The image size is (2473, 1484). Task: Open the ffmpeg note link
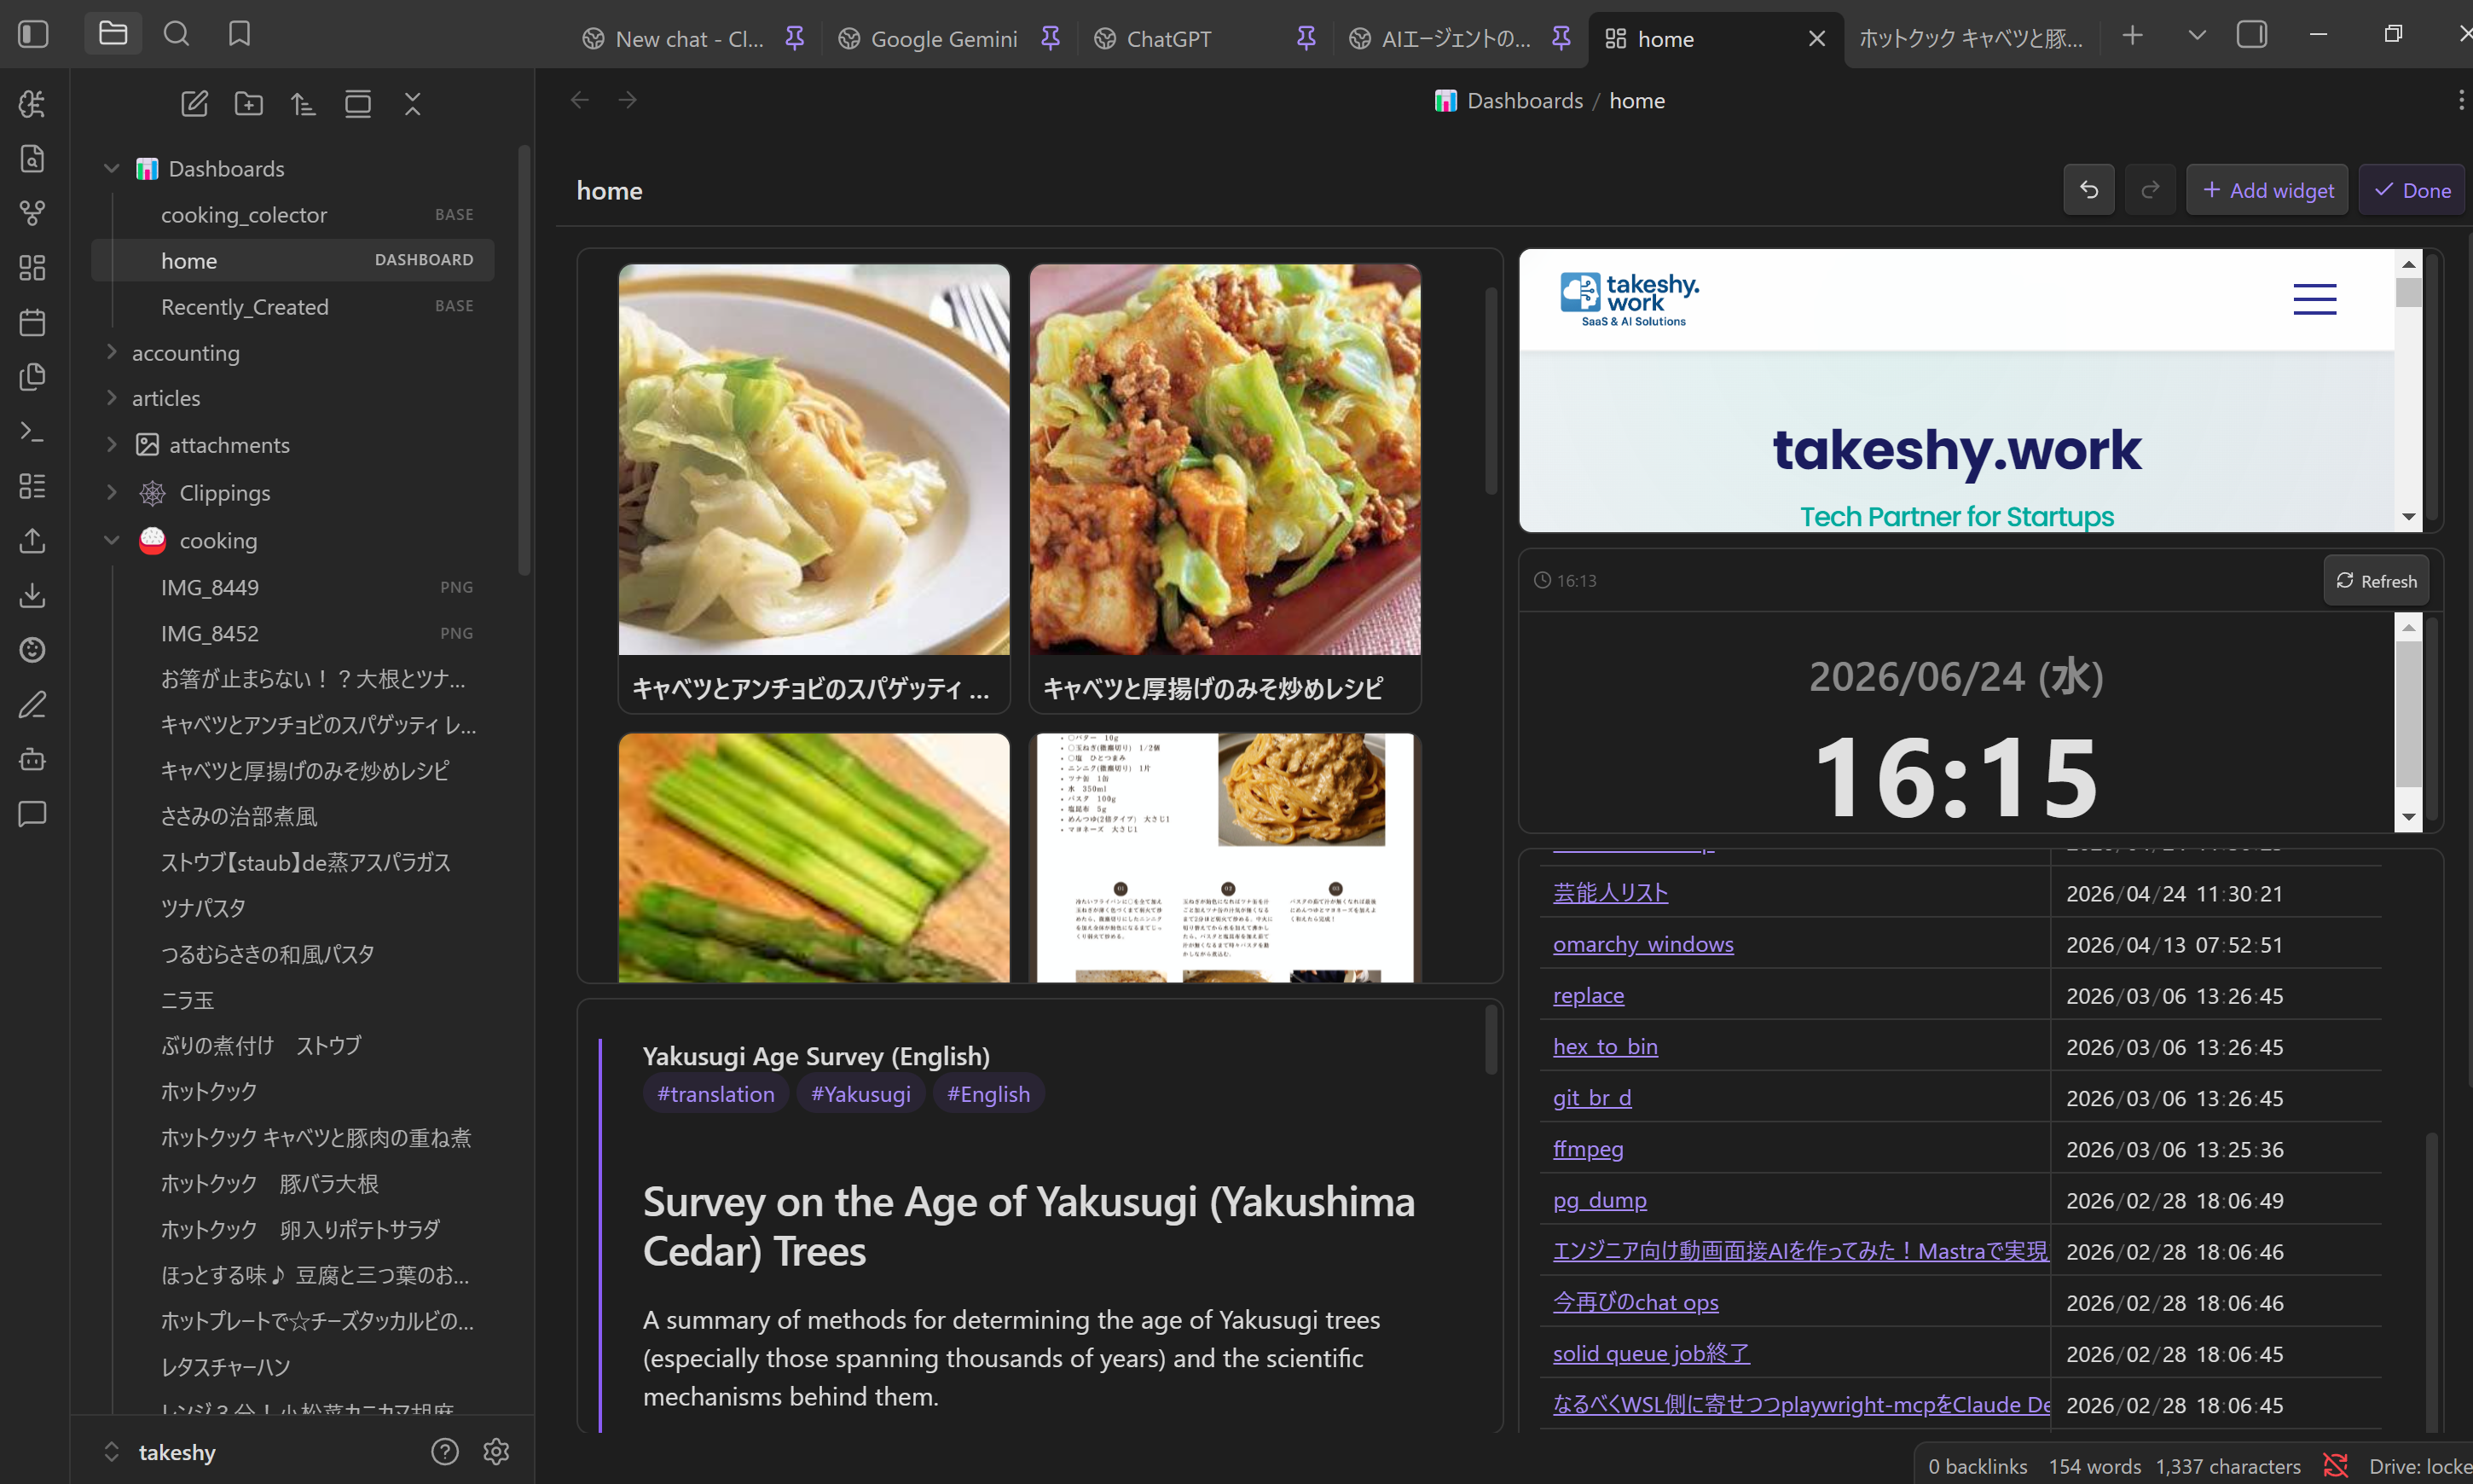(x=1589, y=1149)
